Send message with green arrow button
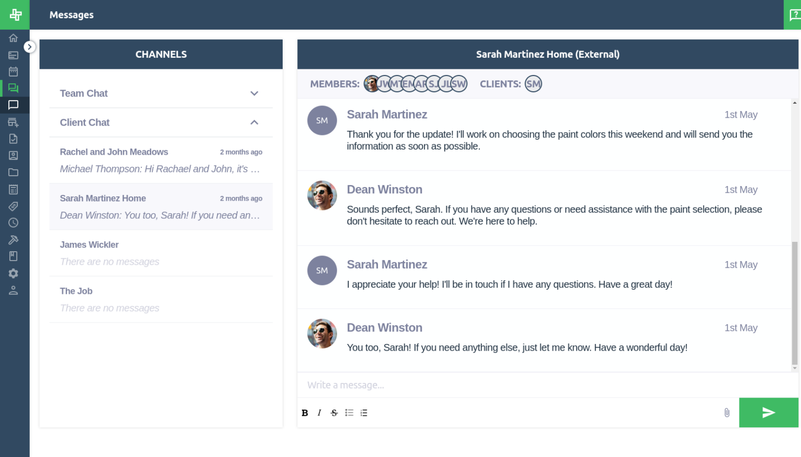Screen dimensions: 801x457 769,413
